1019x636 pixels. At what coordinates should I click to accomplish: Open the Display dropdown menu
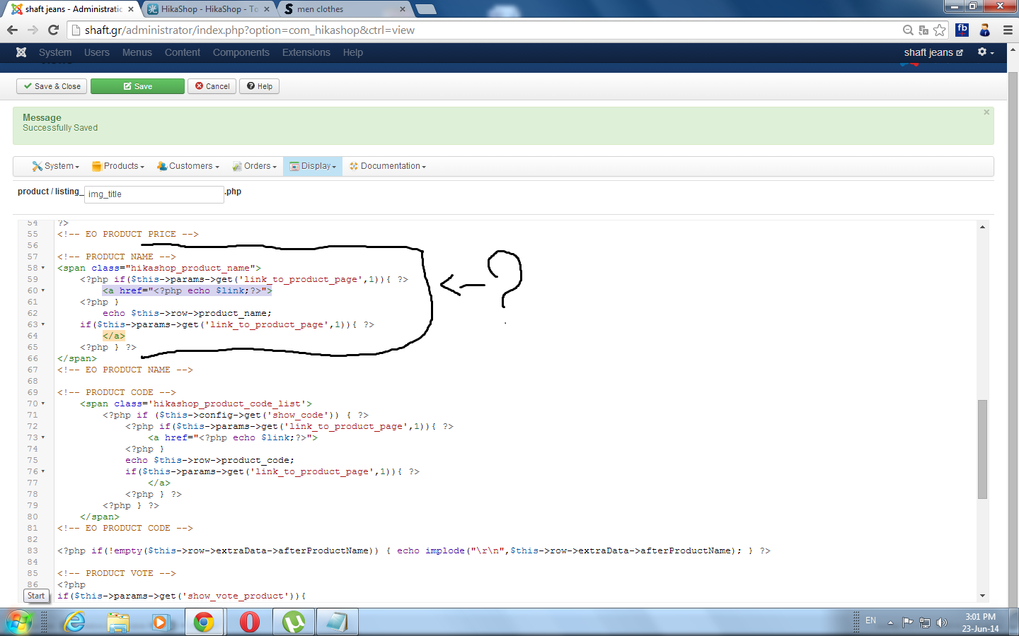(313, 166)
